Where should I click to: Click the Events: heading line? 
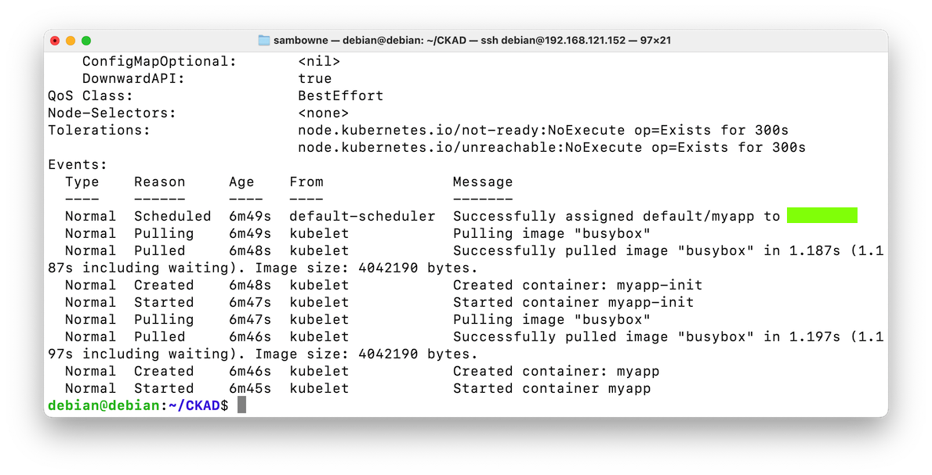[x=78, y=164]
